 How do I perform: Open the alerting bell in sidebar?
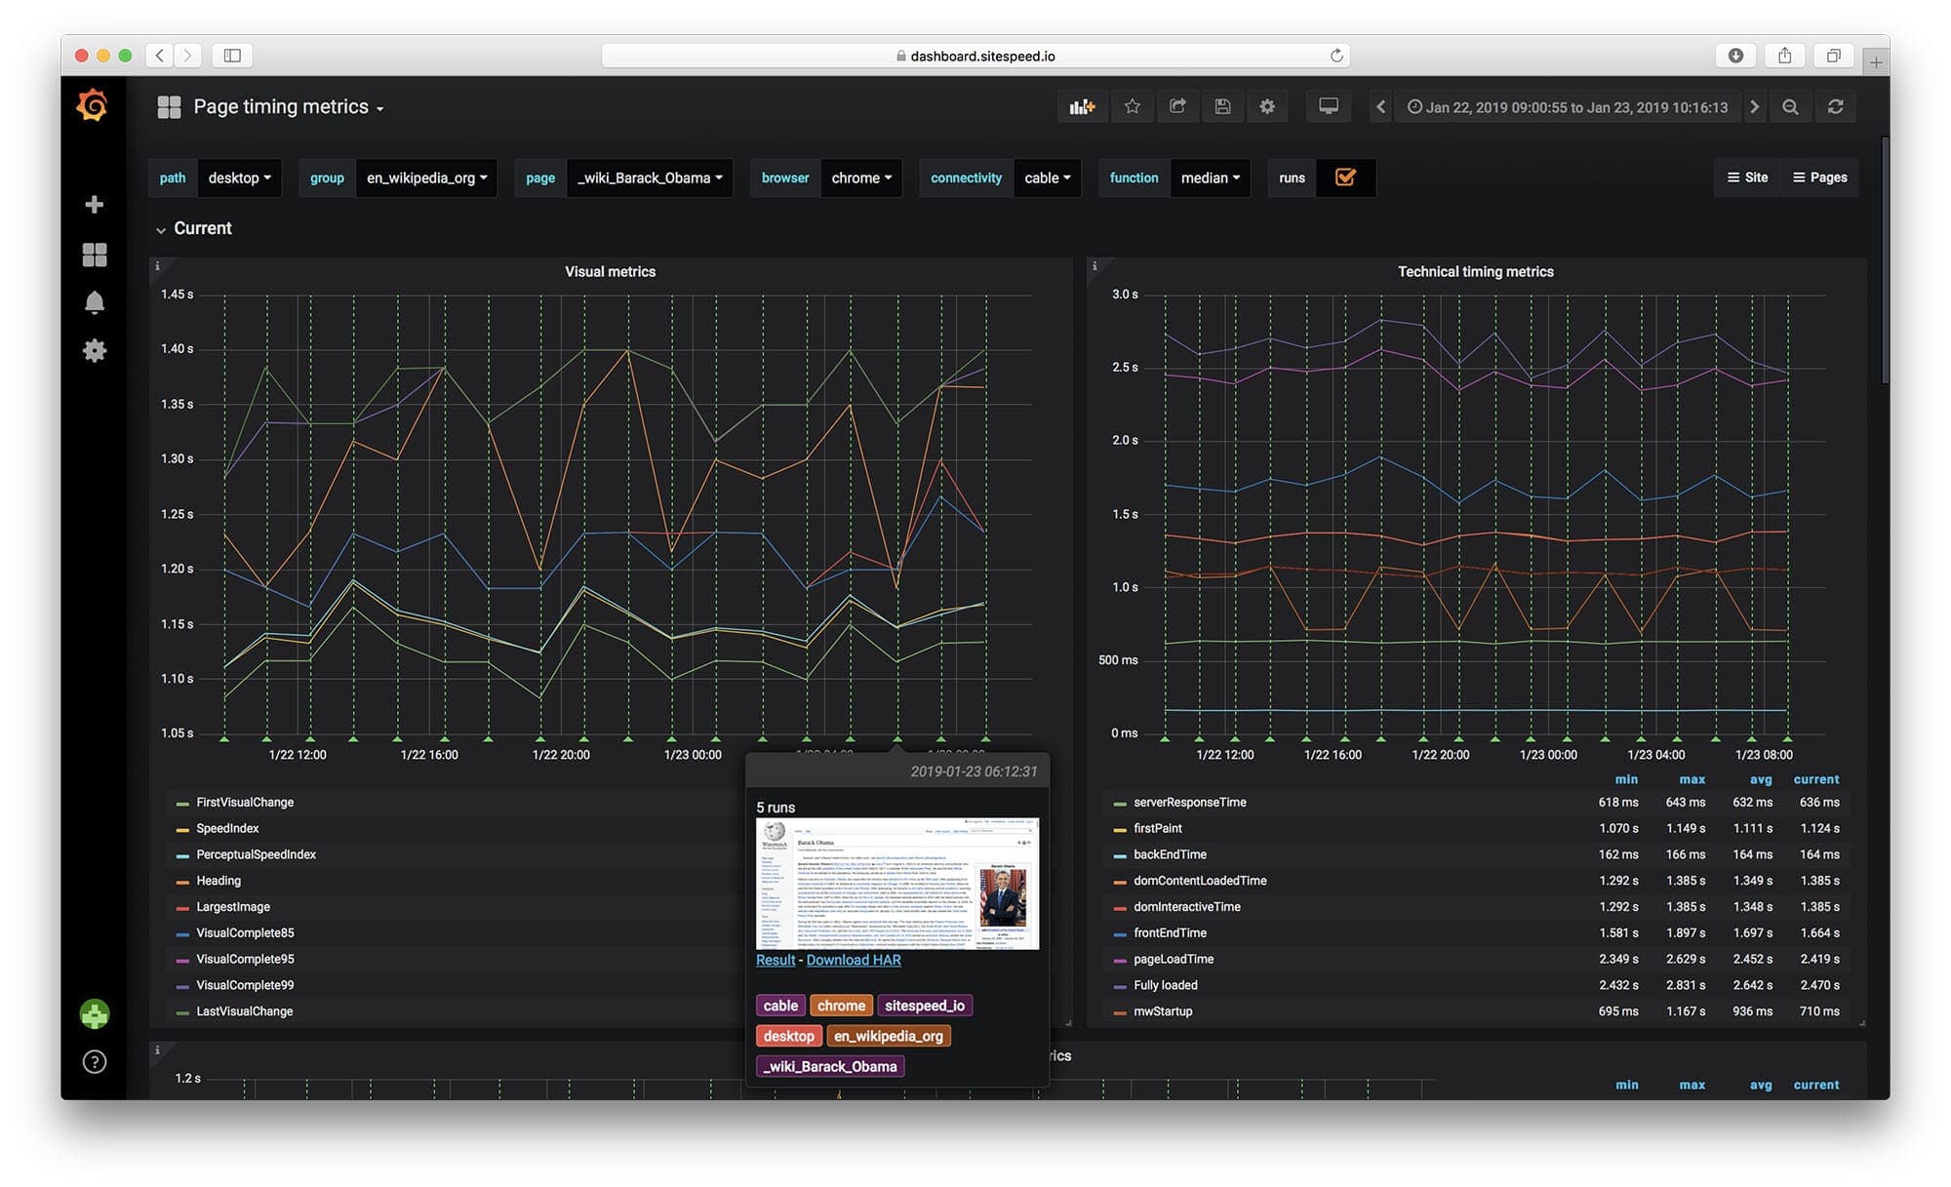click(95, 303)
